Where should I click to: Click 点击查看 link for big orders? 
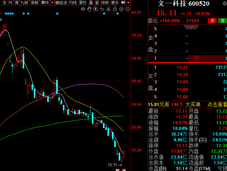[217, 104]
